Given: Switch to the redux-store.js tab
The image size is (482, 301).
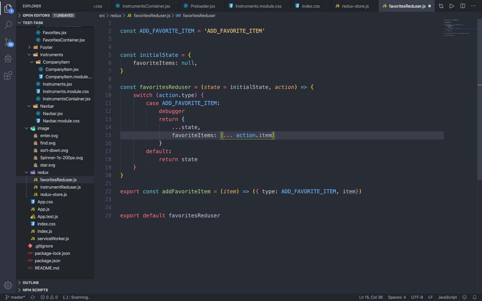Looking at the screenshot, I should tap(355, 6).
